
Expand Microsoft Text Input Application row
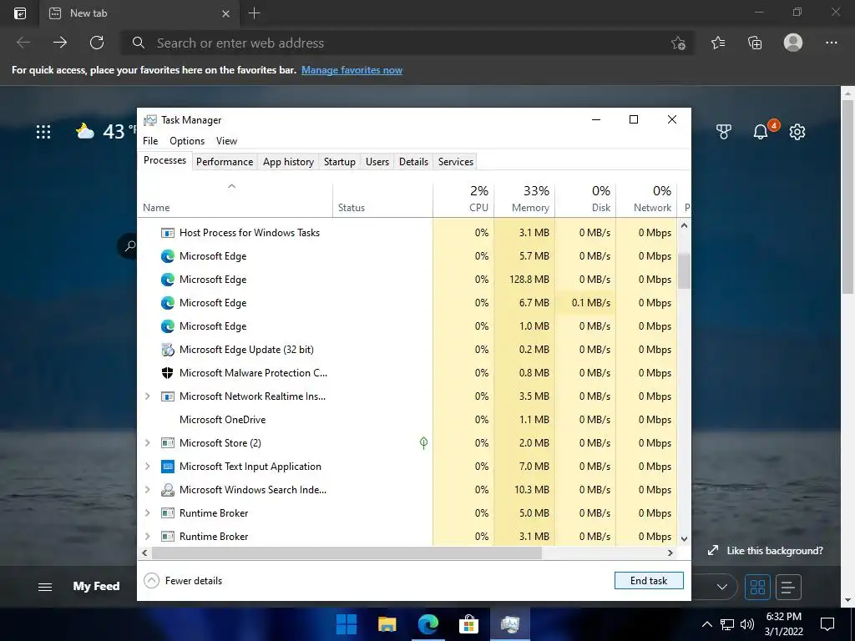(x=147, y=467)
